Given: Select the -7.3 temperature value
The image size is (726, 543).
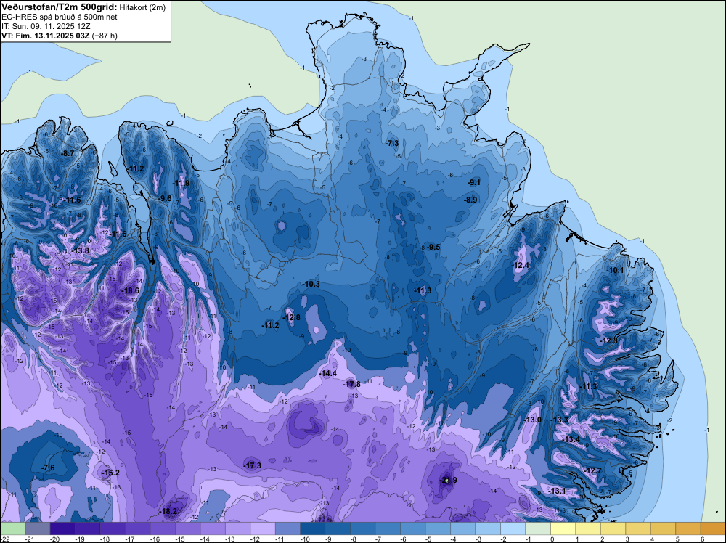Looking at the screenshot, I should click(392, 143).
